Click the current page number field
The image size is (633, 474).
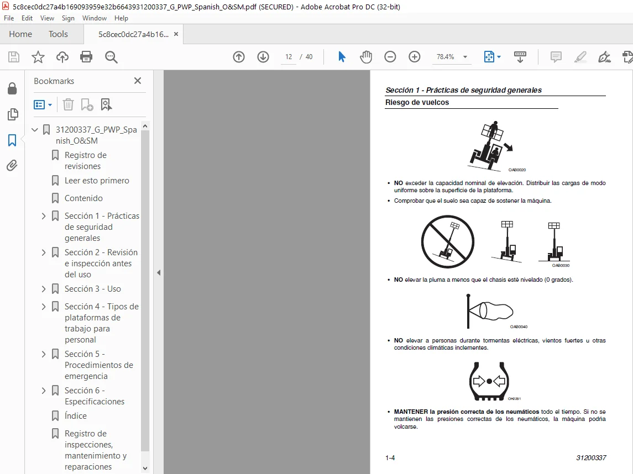(x=289, y=57)
